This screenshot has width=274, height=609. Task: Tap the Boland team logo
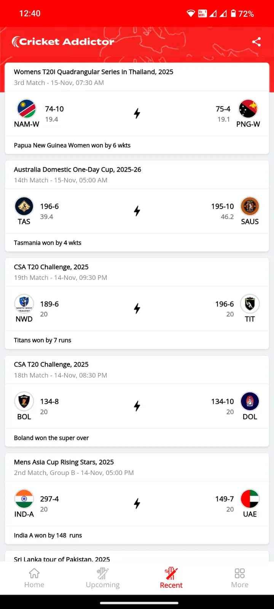tap(24, 401)
